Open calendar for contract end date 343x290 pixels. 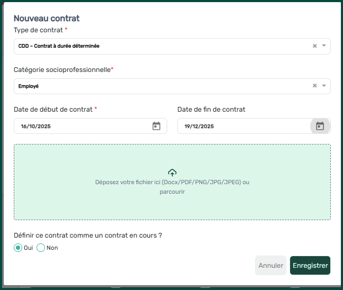pyautogui.click(x=320, y=126)
